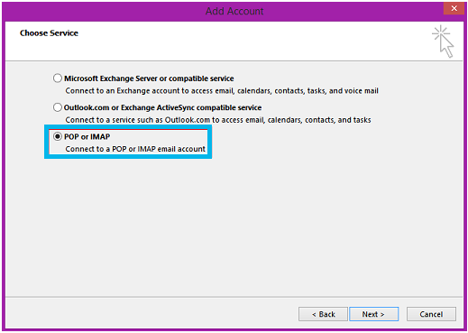Select the Outlook.com or Exchange ActiveSync radio circle
The width and height of the screenshot is (468, 333).
click(x=58, y=107)
